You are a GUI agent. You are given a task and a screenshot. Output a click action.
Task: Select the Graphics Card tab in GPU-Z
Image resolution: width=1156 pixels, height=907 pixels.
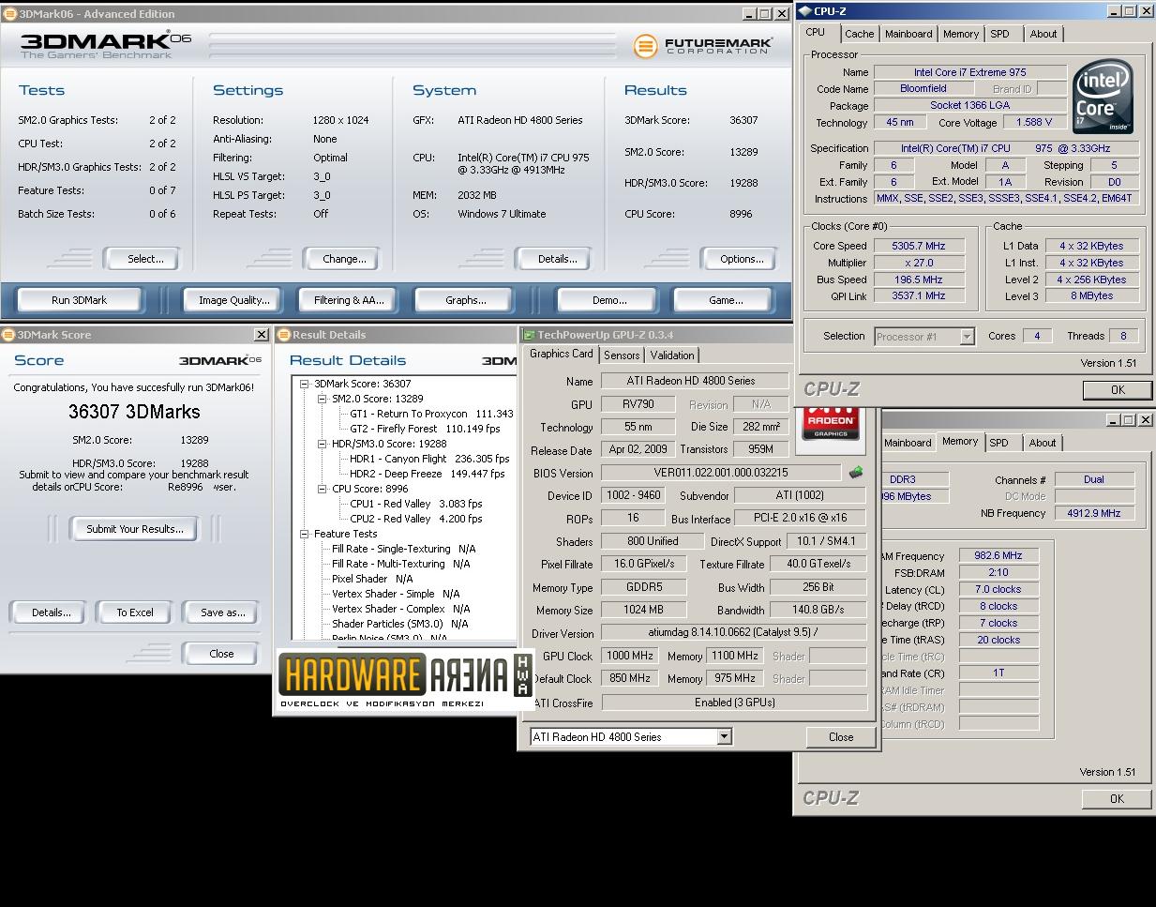[561, 354]
